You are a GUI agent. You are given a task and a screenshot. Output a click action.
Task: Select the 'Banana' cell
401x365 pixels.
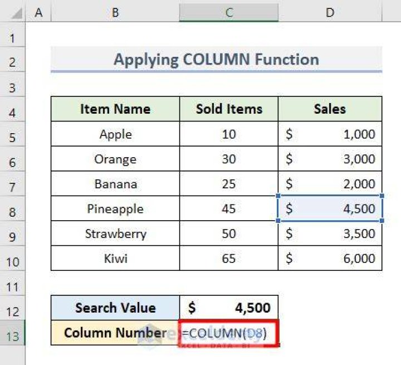(x=115, y=183)
